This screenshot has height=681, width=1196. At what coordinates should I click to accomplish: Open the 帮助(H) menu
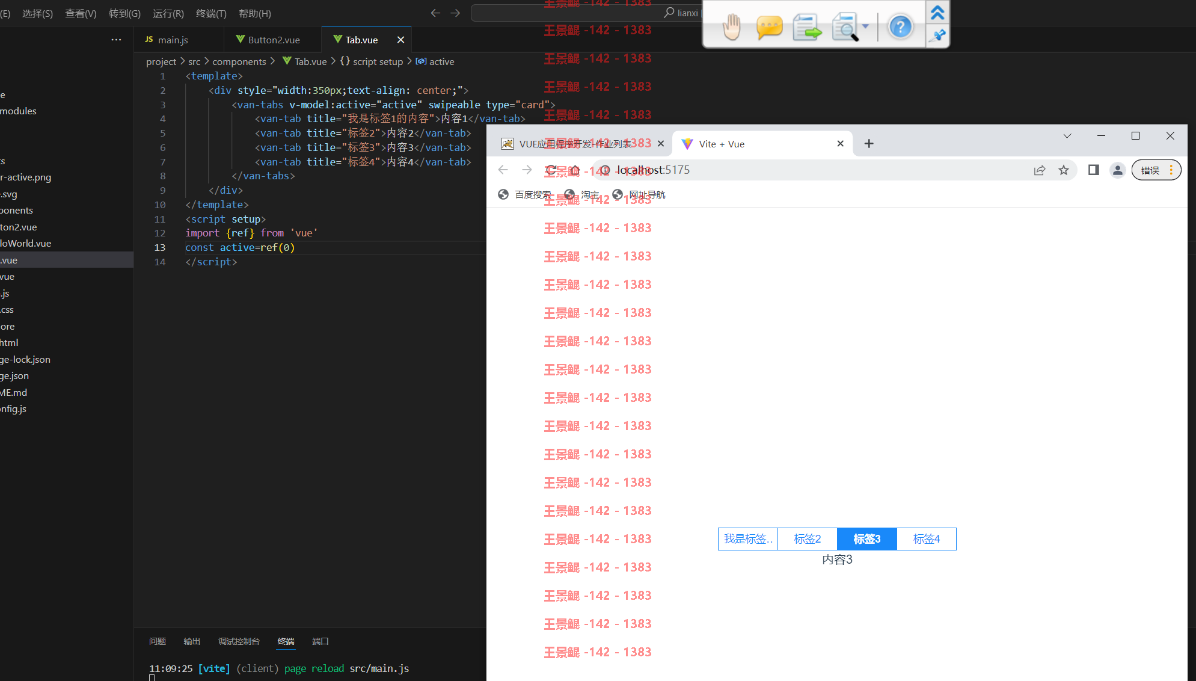(255, 13)
